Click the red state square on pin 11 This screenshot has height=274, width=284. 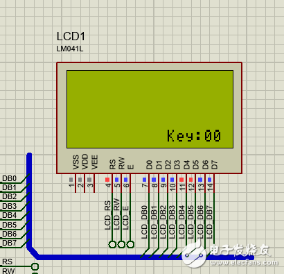181,180
